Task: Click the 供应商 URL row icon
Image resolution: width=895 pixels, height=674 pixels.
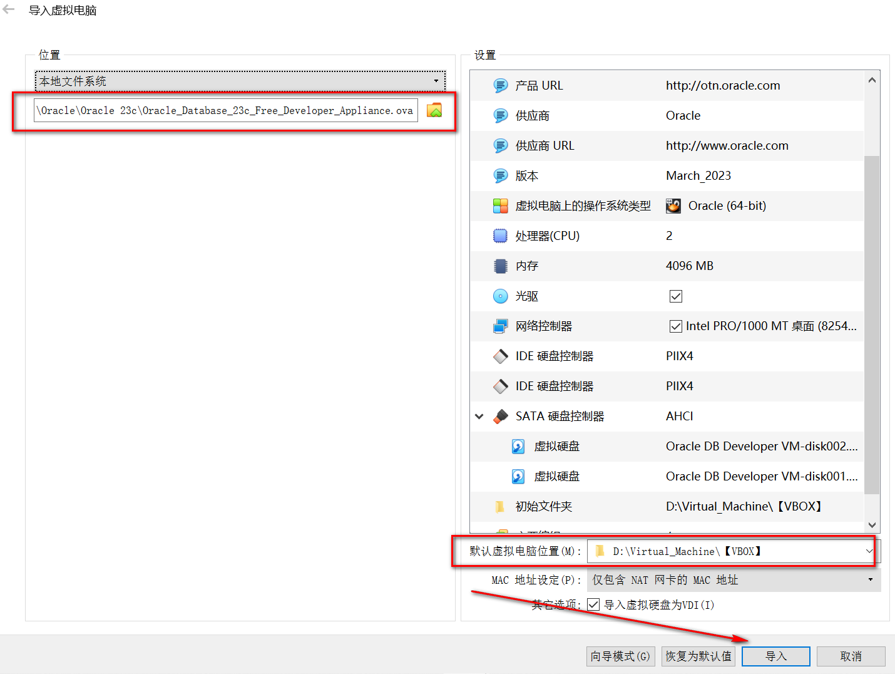Action: (x=501, y=146)
